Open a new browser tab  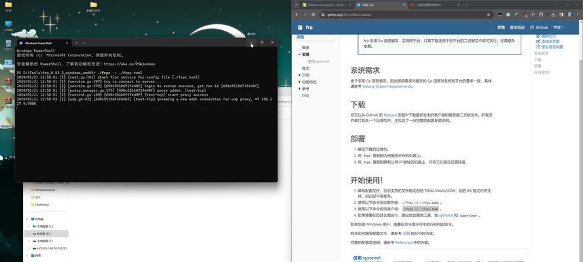tap(467, 5)
